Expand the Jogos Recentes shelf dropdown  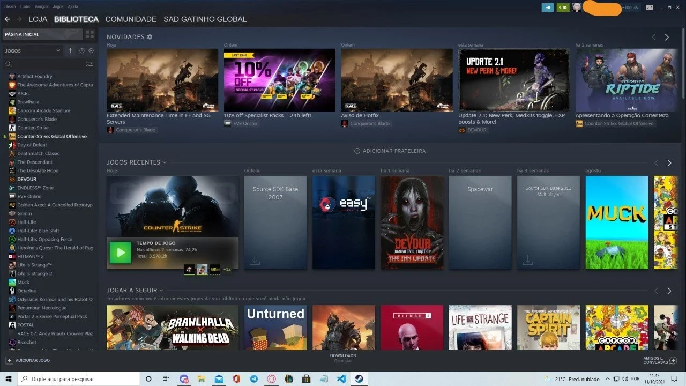tap(165, 162)
